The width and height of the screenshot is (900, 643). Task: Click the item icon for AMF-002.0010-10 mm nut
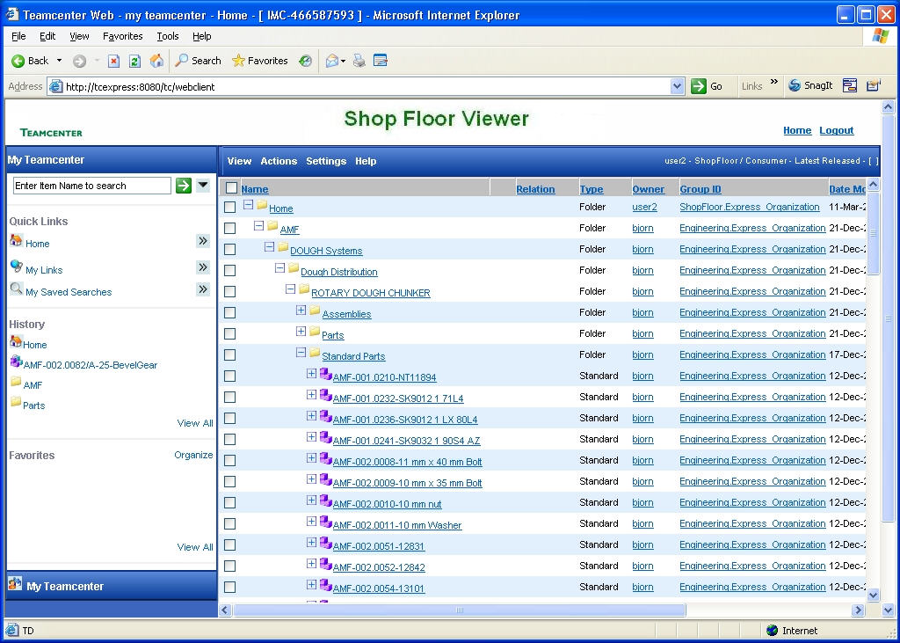click(x=325, y=501)
